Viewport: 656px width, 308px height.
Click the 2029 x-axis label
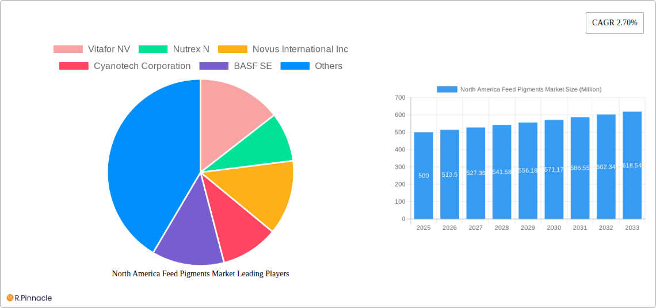[x=528, y=227]
